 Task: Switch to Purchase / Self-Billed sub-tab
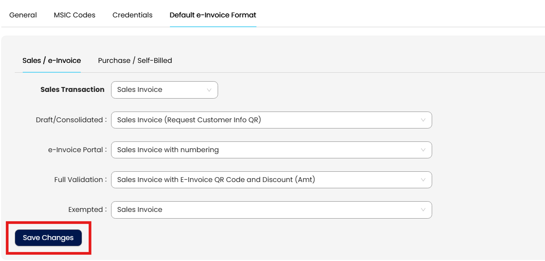click(135, 60)
